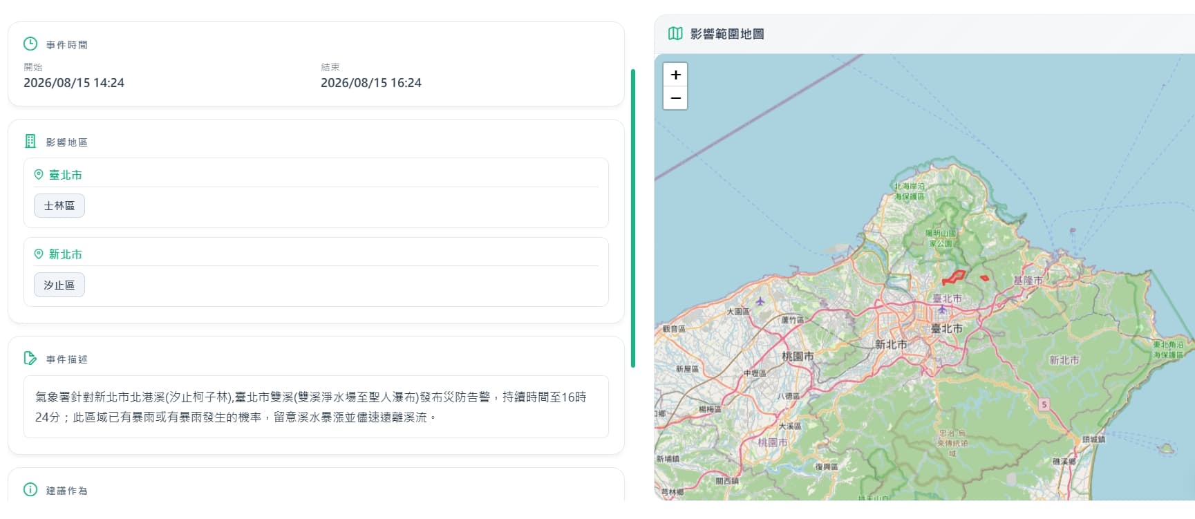This screenshot has width=1195, height=519.
Task: Select the 士林區 district tag
Action: (59, 206)
